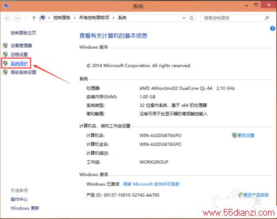This screenshot has width=277, height=219.
Task: Click the search magnifier icon
Action: pos(267,18)
